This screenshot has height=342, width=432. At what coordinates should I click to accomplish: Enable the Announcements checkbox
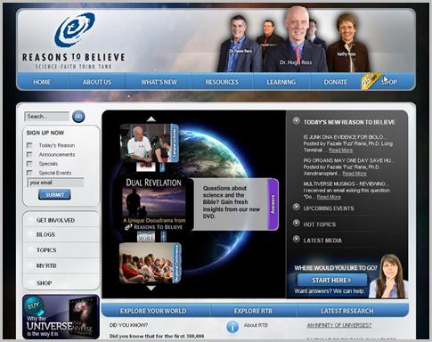pyautogui.click(x=29, y=154)
